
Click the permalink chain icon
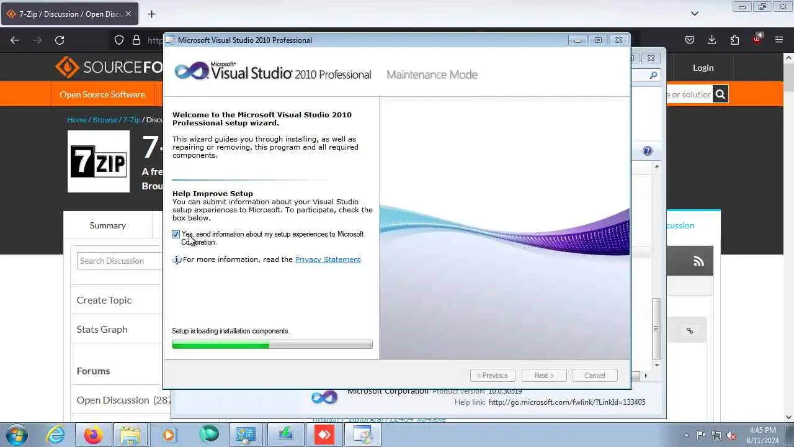pyautogui.click(x=690, y=331)
